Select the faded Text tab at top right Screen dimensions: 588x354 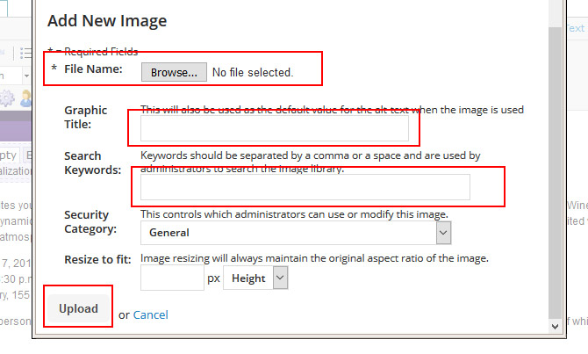(575, 28)
